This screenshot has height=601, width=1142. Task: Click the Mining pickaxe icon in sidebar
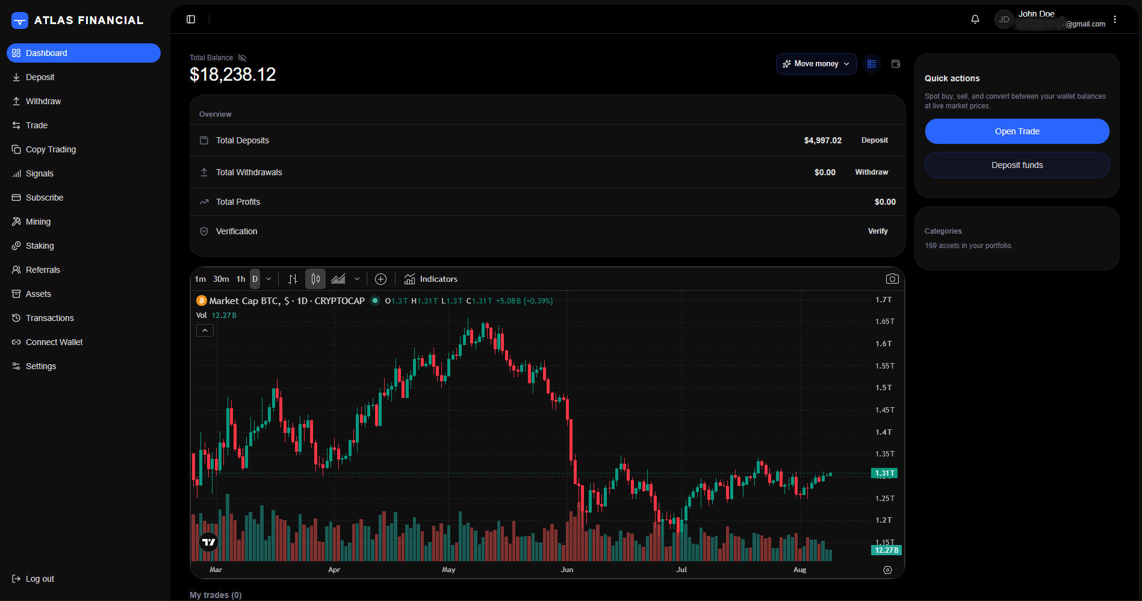coord(16,222)
